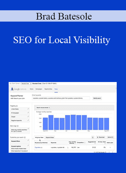This screenshot has height=173, width=126.
Task: Edit the United States targeting pencil icon
Action: pos(28,109)
